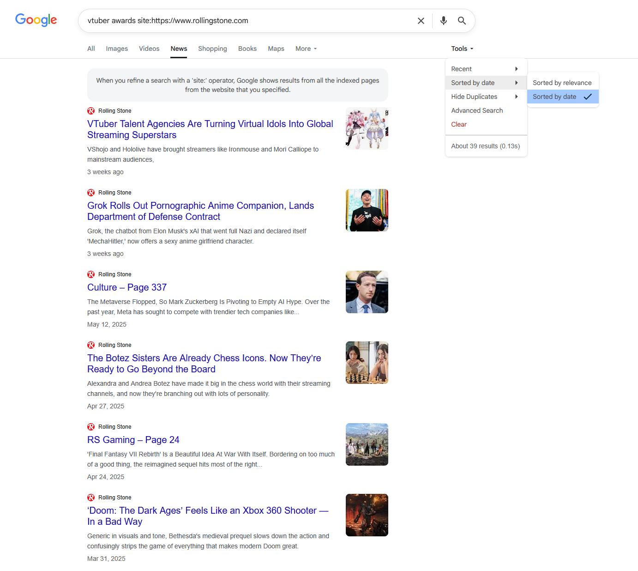Select the News tab
Viewport: 638px width, 571px height.
179,49
